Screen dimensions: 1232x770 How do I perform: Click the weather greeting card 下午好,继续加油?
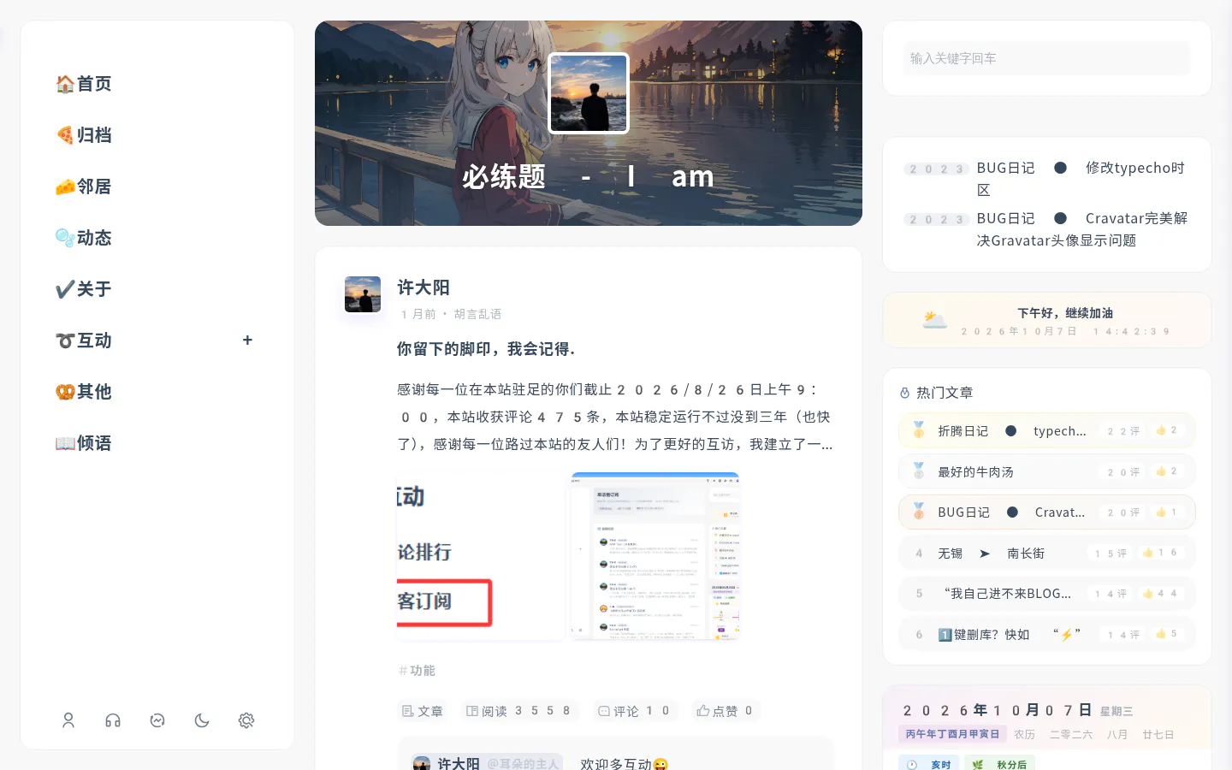(1047, 320)
